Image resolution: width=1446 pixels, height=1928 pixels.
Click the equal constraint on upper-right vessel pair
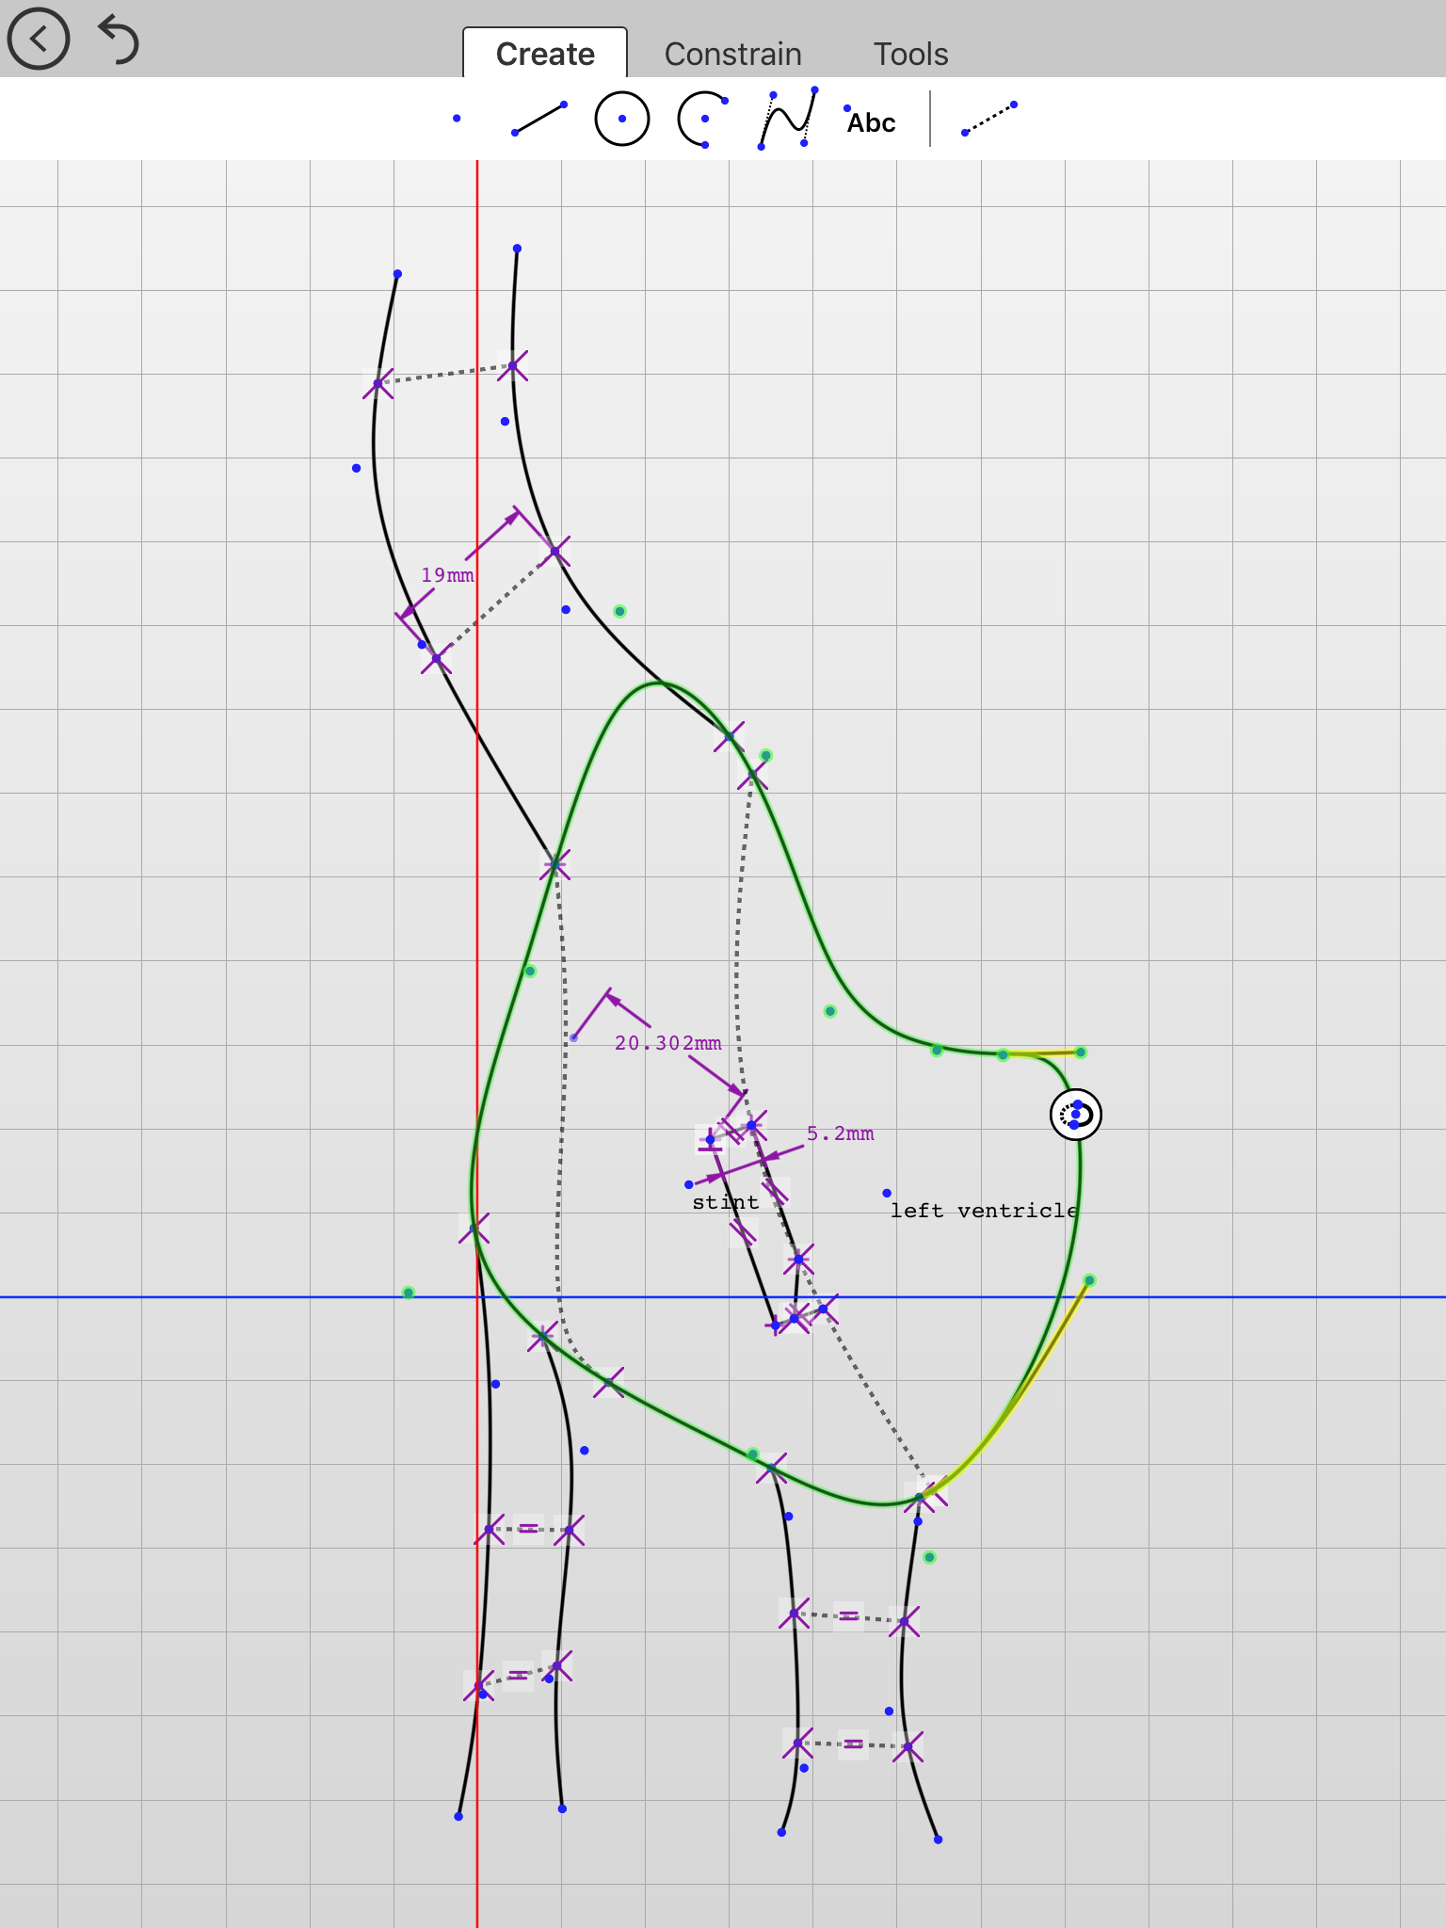point(848,1615)
